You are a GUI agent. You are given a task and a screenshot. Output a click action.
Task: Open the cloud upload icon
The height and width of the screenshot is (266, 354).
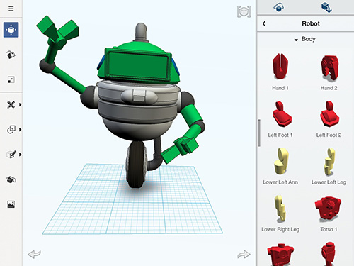pyautogui.click(x=279, y=7)
